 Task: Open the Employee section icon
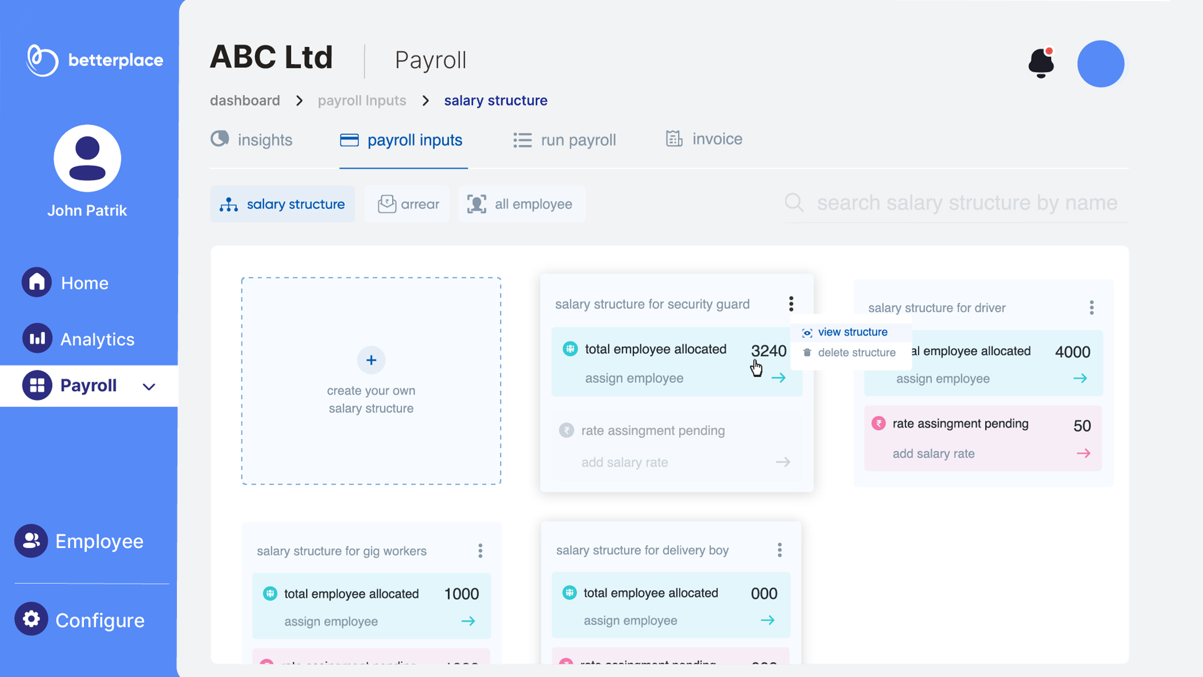[x=31, y=541]
